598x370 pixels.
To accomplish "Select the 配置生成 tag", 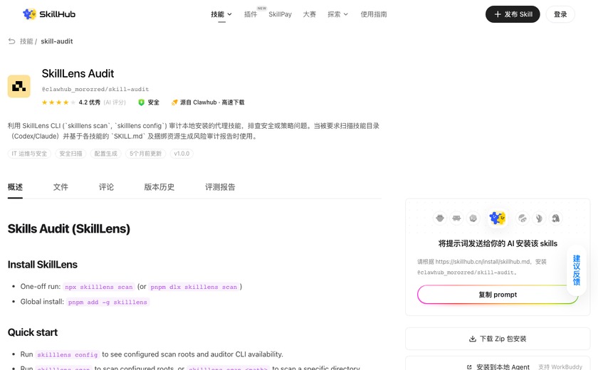I will tap(105, 154).
